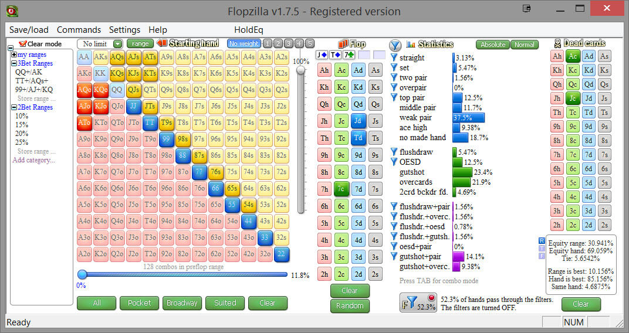Click the funnel icon next to top pair
The image size is (629, 333).
(x=394, y=97)
